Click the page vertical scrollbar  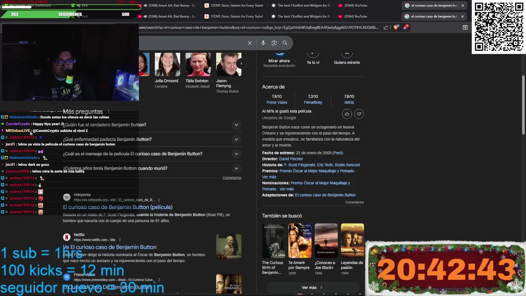(523, 105)
